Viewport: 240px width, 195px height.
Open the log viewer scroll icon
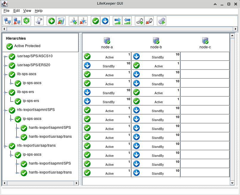(x=39, y=21)
